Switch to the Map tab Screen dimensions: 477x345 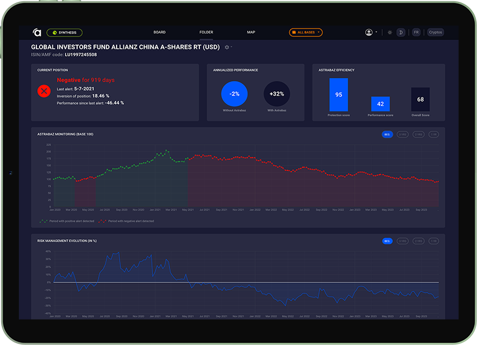click(x=251, y=32)
